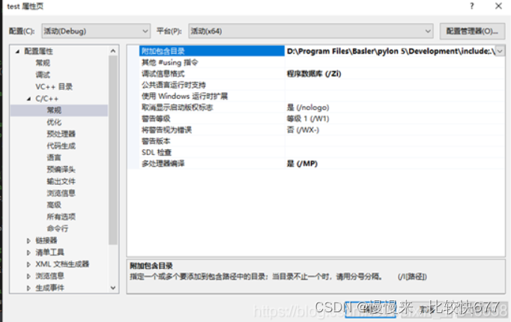Click the tree scrollbar down arrow
This screenshot has height=322, width=511.
point(112,288)
